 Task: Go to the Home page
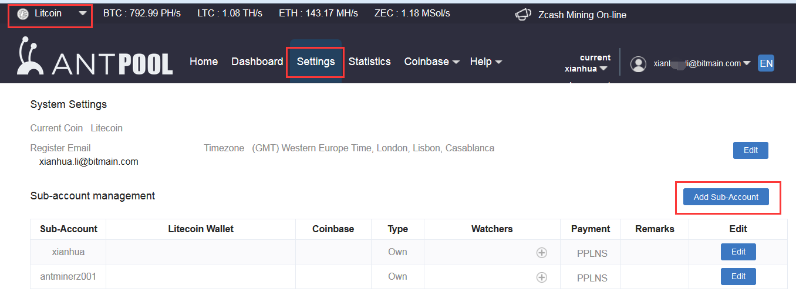(204, 62)
